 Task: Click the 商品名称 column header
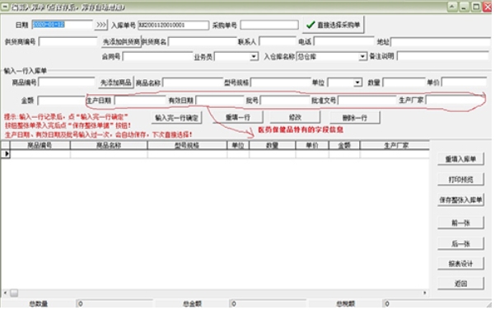(x=109, y=145)
